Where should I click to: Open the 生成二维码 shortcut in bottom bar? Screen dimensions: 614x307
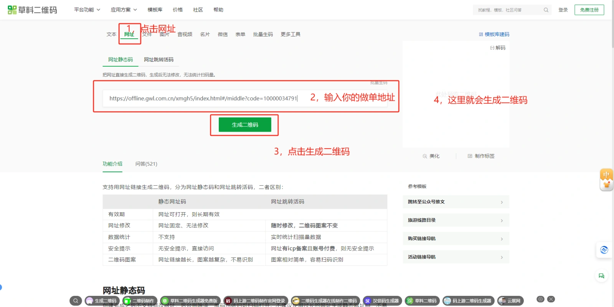(102, 301)
